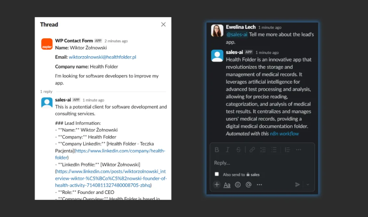The width and height of the screenshot is (368, 217).
Task: Start a bulleted list in the reply
Action: click(x=274, y=150)
